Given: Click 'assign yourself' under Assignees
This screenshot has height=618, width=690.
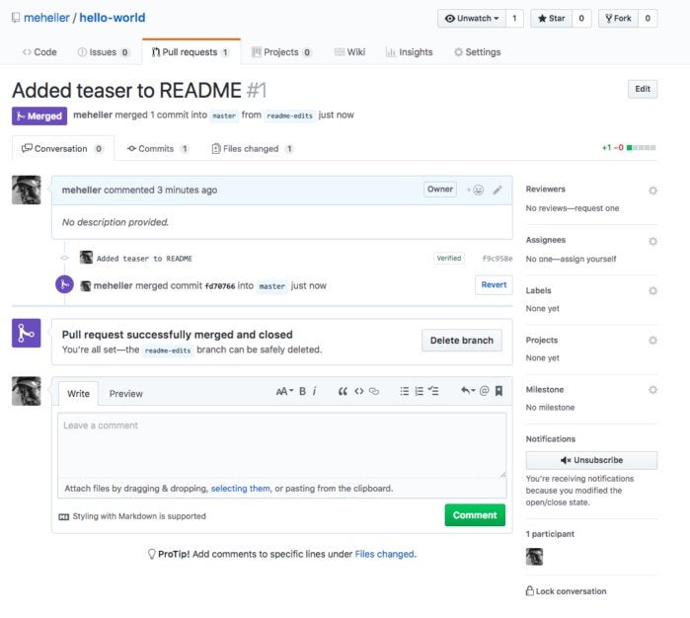Looking at the screenshot, I should tap(588, 259).
